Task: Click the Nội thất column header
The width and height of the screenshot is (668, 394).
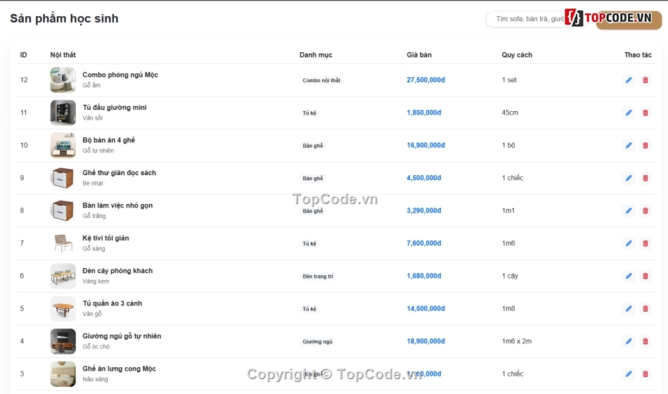Action: (x=63, y=55)
